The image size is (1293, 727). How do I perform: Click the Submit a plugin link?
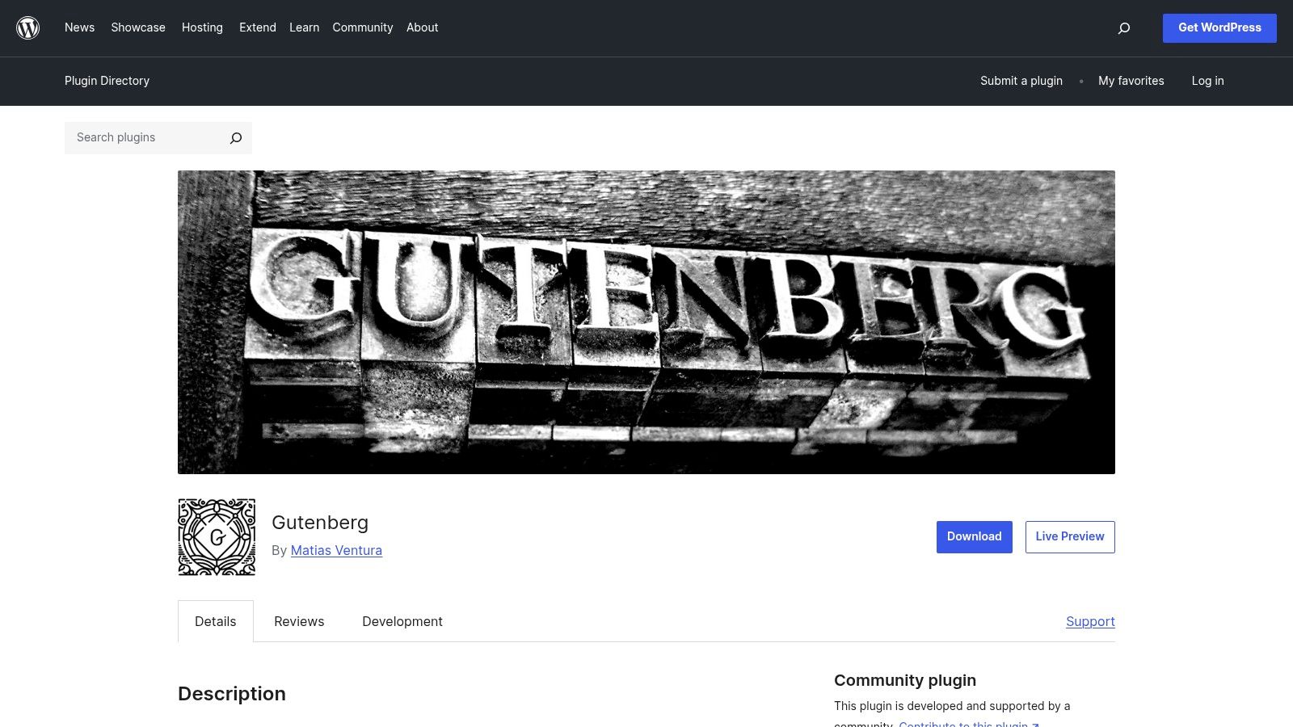(1021, 81)
